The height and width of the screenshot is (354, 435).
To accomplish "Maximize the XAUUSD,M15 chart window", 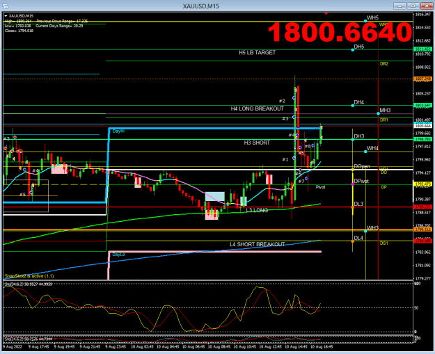I will pyautogui.click(x=413, y=6).
